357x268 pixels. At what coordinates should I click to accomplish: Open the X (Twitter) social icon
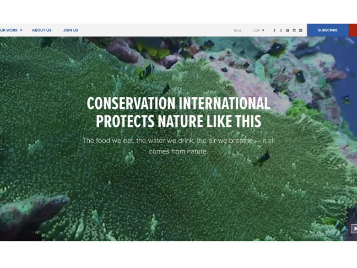(281, 30)
